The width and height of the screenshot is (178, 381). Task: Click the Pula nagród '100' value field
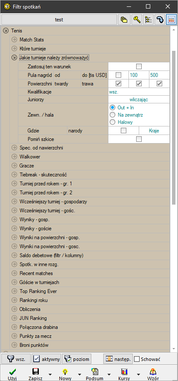point(138,75)
